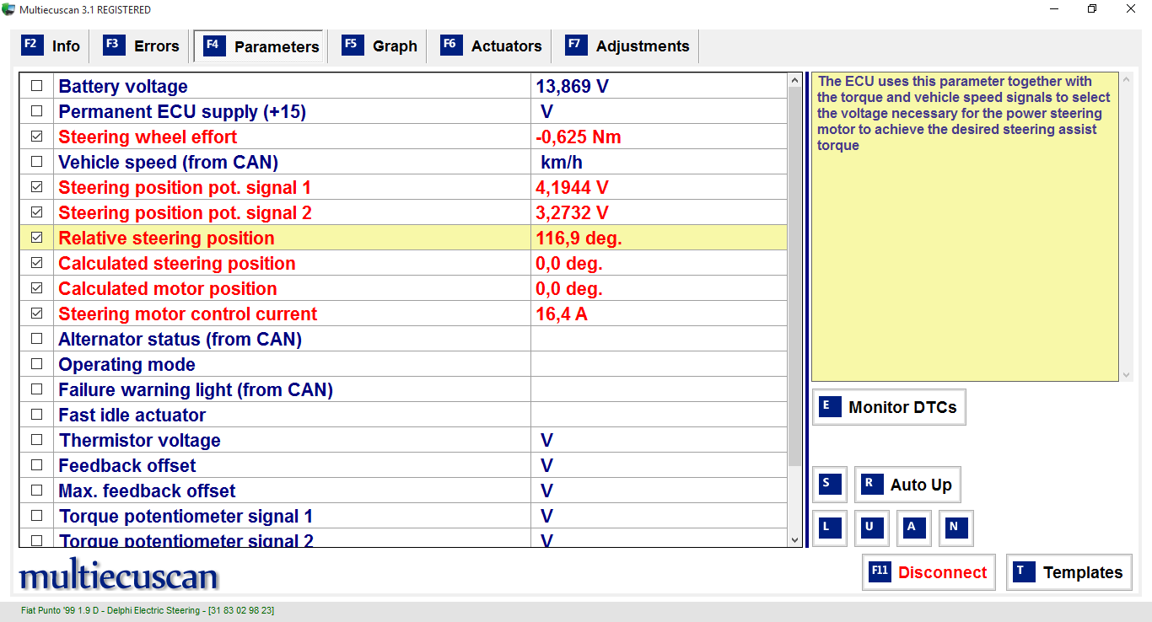Click the 4,1944 V value
Viewport: 1152px width, 622px height.
coord(572,188)
